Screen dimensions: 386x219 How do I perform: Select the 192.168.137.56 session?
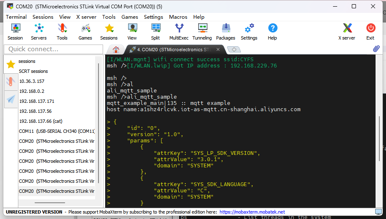point(35,111)
